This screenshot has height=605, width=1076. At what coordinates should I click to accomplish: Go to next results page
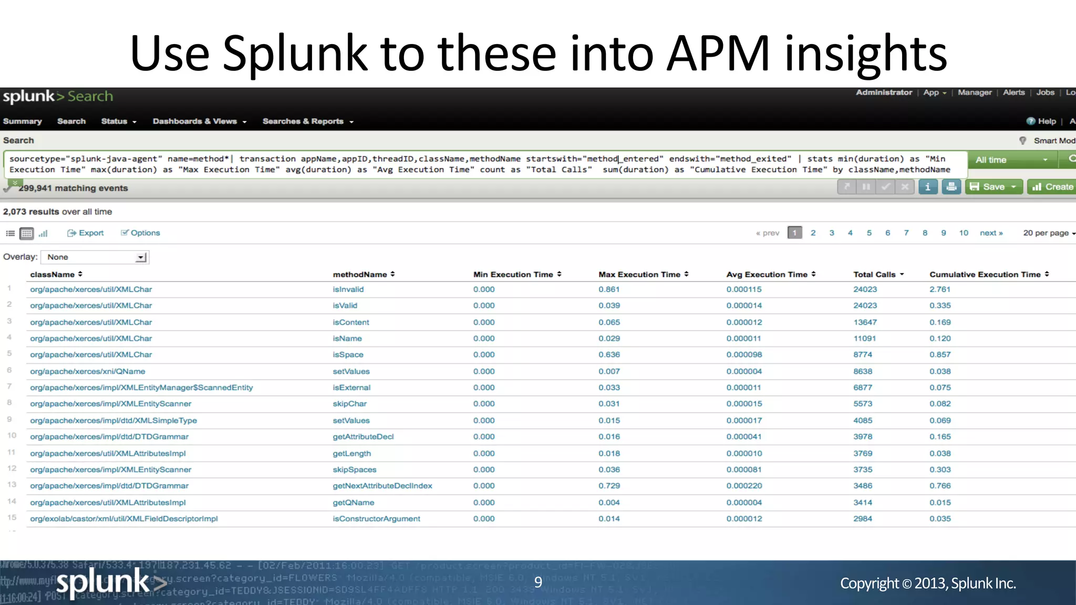click(x=991, y=233)
